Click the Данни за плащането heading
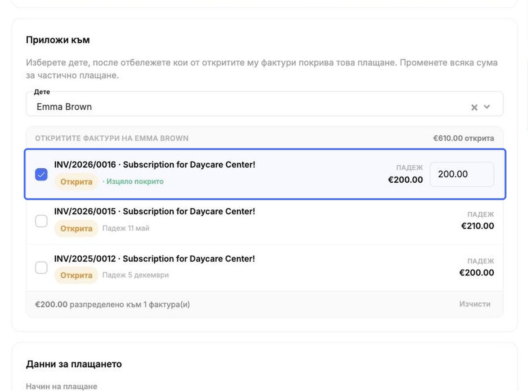The width and height of the screenshot is (528, 391). pyautogui.click(x=74, y=364)
